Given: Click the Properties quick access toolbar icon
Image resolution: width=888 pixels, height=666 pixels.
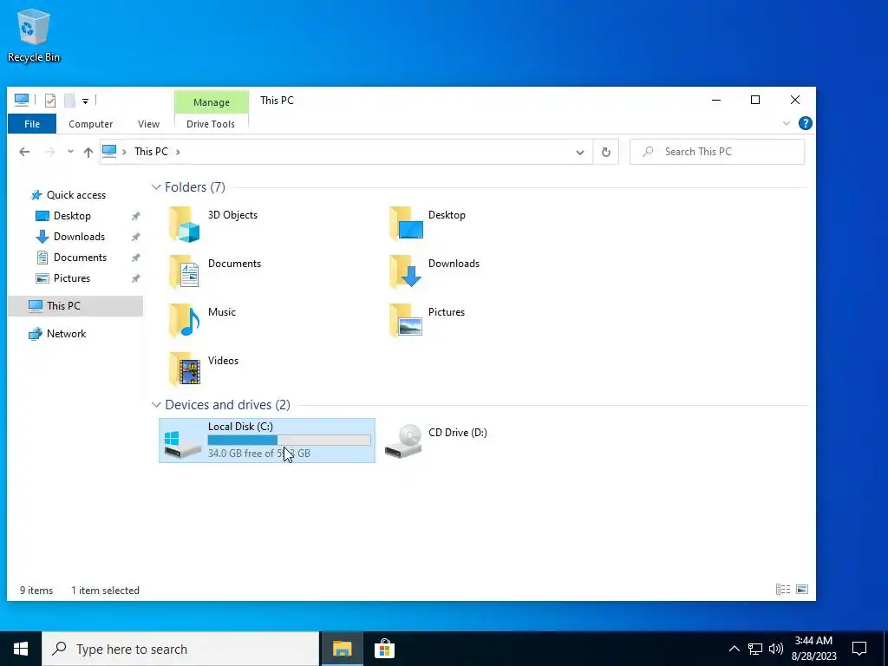Looking at the screenshot, I should [x=50, y=101].
